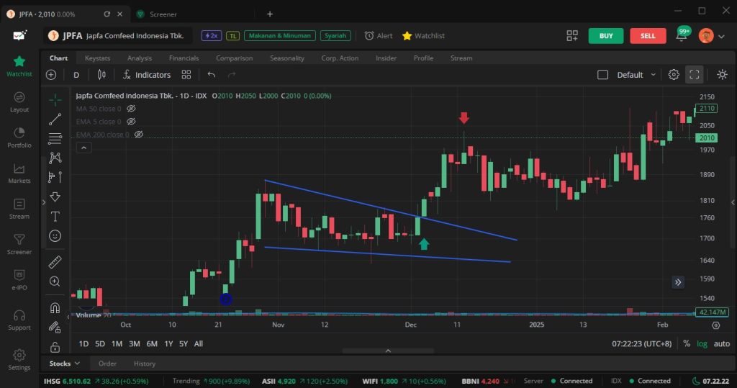The width and height of the screenshot is (737, 388).
Task: Open Portfolio in the sidebar
Action: click(19, 137)
